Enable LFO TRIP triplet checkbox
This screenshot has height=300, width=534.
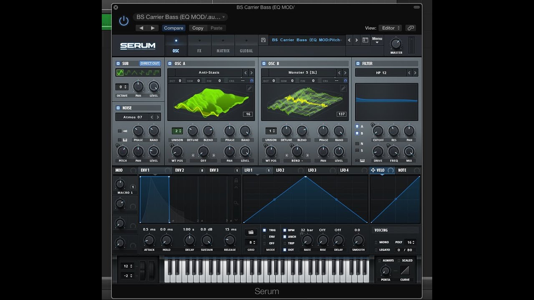285,243
